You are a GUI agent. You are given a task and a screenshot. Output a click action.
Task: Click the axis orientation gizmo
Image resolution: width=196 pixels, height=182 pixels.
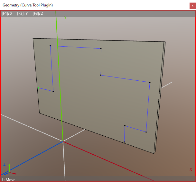point(10,170)
